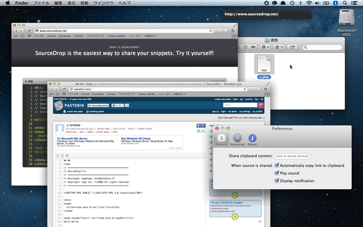Screen dimensions: 363x227
Task: Click the share button in the Pastebin Safari window
Action: click(x=64, y=89)
